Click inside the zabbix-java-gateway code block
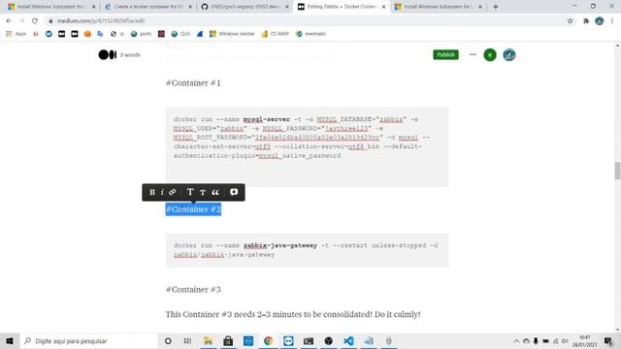 click(307, 250)
